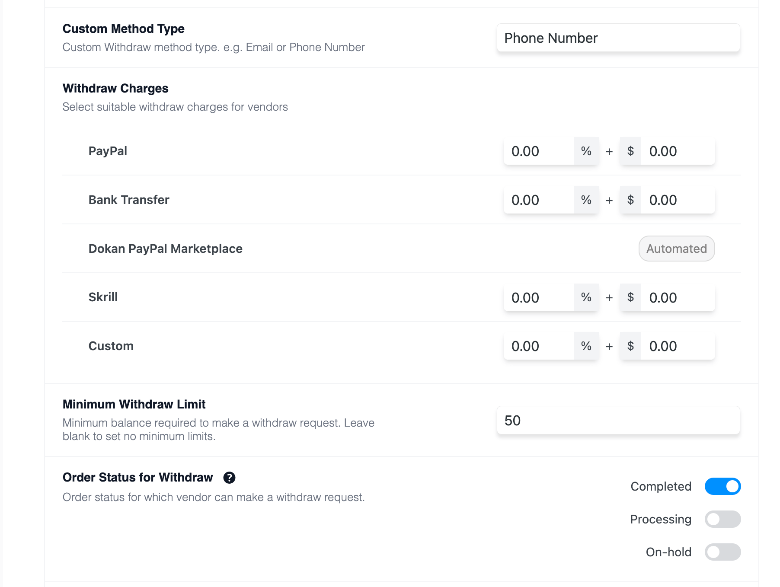Click the help icon beside Order Status for Withdraw

pyautogui.click(x=229, y=478)
